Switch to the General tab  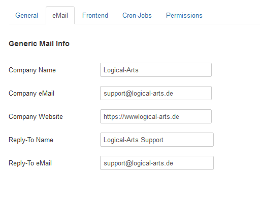click(26, 15)
